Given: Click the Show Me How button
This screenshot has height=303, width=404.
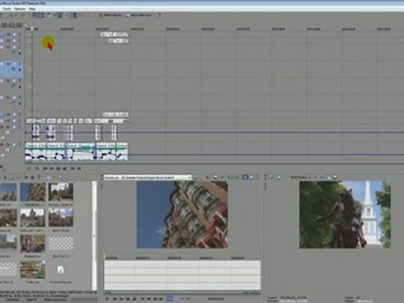Looking at the screenshot, I should coord(139,15).
